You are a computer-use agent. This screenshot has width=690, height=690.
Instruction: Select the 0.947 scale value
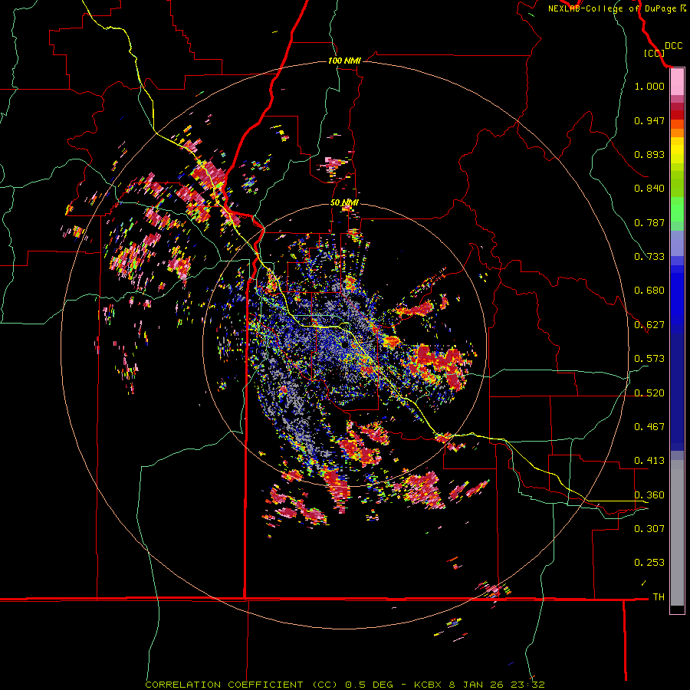[649, 120]
